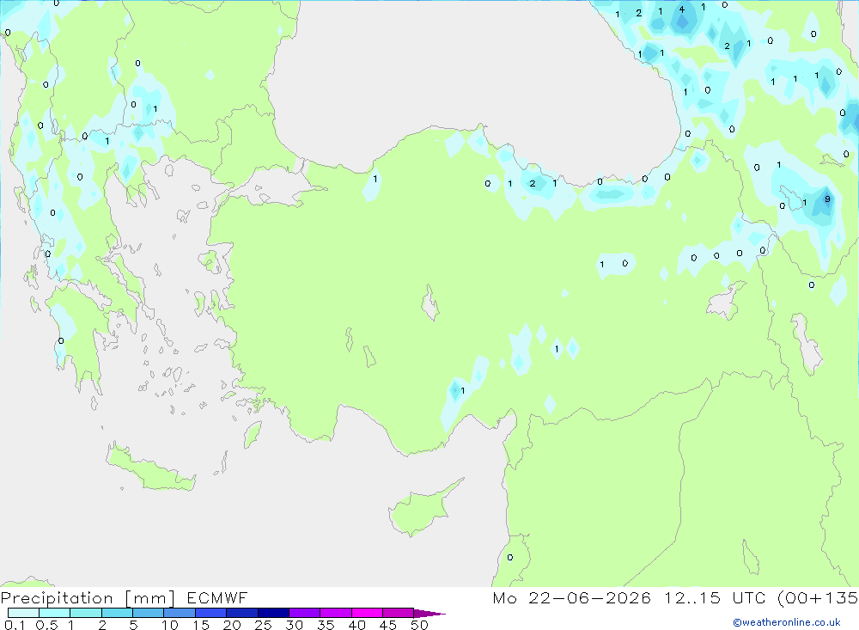This screenshot has height=630, width=859.
Task: Click legend label "35" under color bar
Action: (326, 625)
